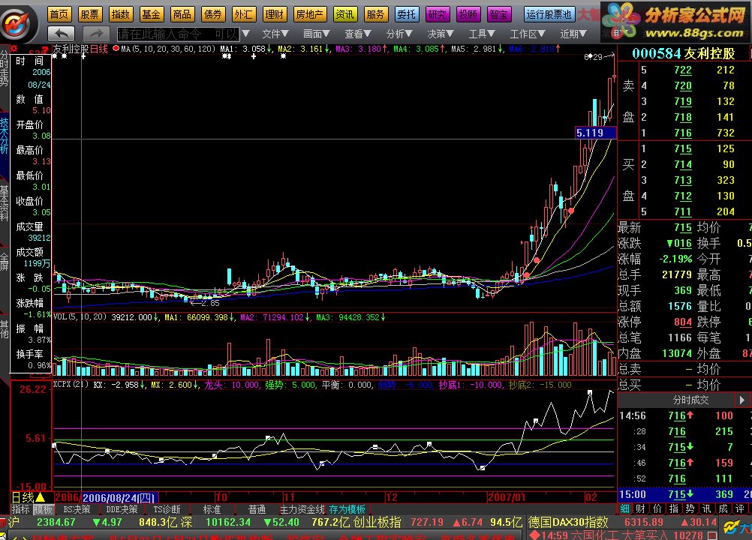Open the 理财 wealth management section
752x540 pixels.
(x=274, y=14)
